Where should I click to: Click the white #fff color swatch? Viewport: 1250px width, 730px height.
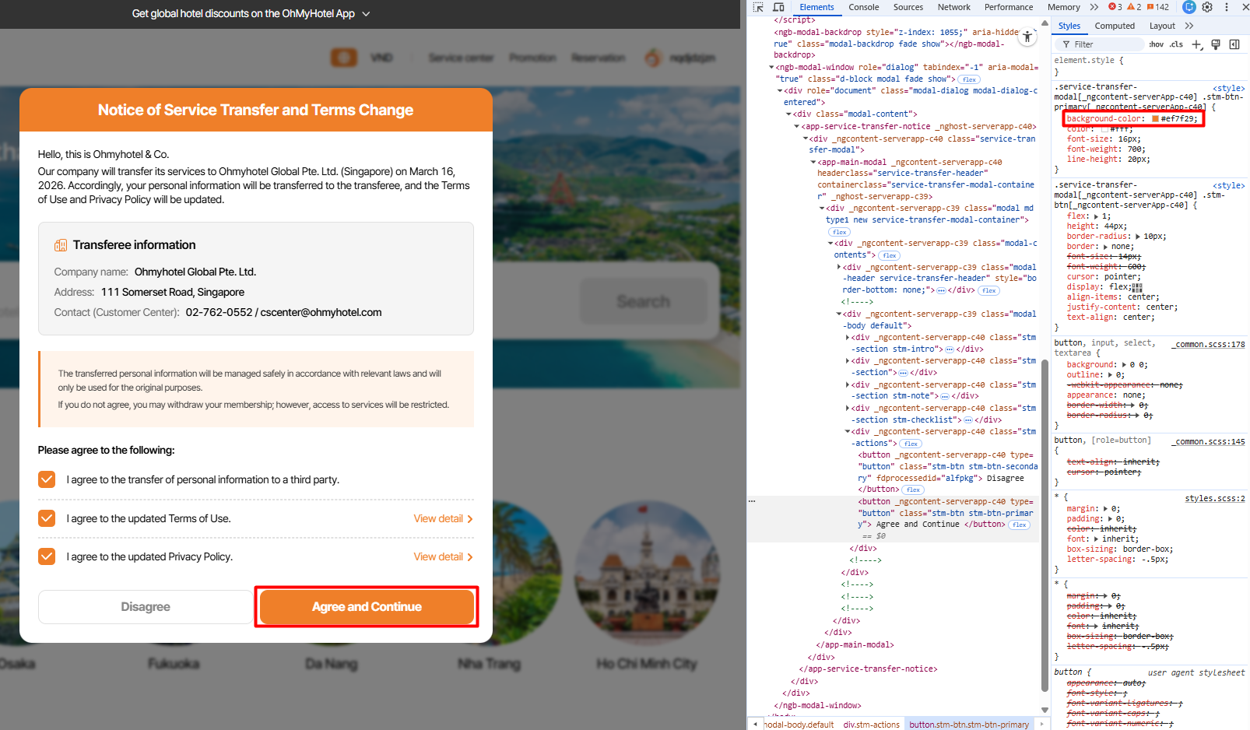pos(1104,129)
